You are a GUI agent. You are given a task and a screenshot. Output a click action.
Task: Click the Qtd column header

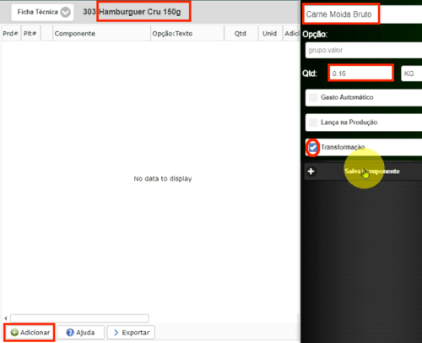241,34
